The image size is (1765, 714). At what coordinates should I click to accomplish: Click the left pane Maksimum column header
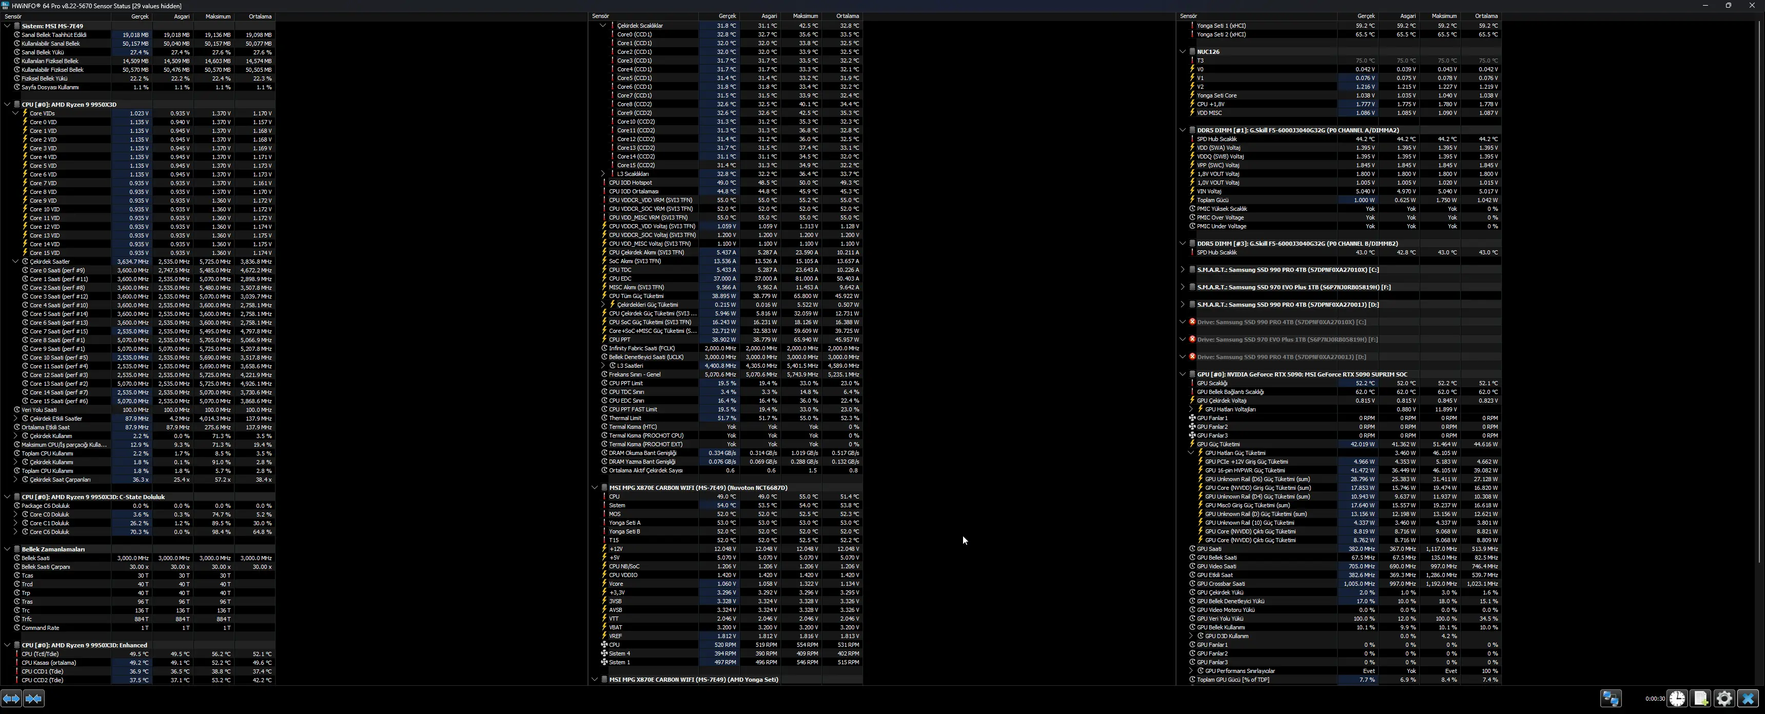(x=214, y=16)
